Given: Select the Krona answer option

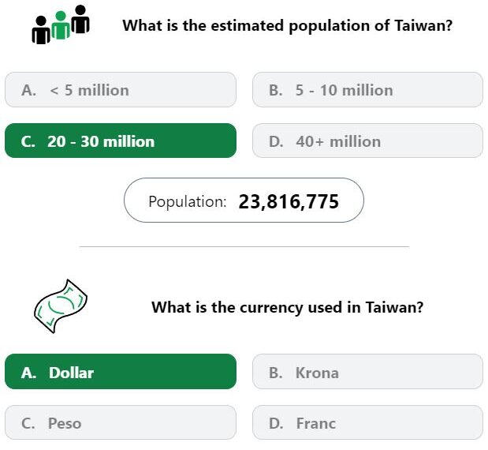Looking at the screenshot, I should tap(367, 372).
